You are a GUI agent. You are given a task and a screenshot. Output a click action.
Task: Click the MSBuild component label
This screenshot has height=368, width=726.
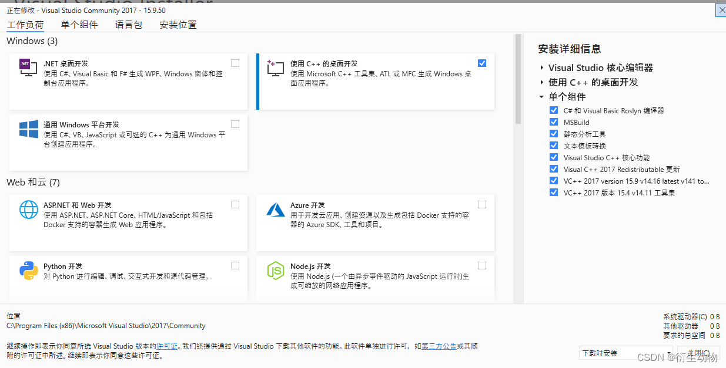click(577, 122)
